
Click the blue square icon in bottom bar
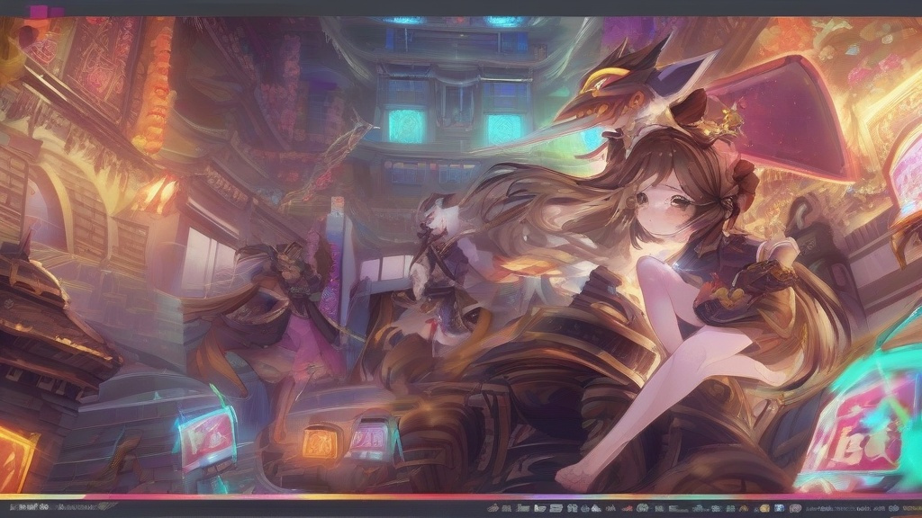780,508
